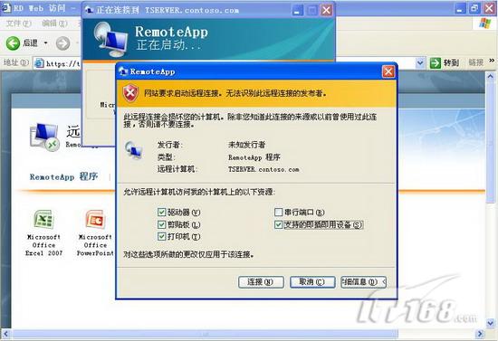Click the horizontal scrollbar left arrow
The image size is (498, 341).
pos(5,334)
